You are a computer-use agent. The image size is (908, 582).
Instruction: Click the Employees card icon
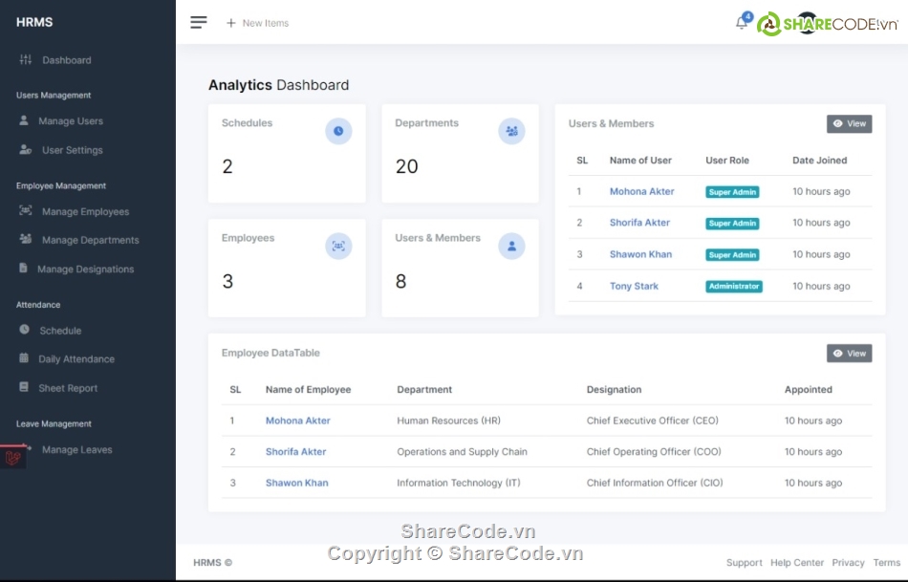tap(338, 247)
